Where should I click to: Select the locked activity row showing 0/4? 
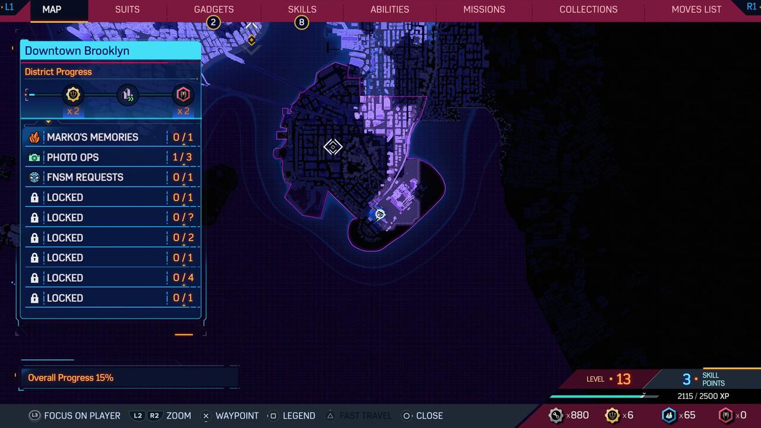111,278
